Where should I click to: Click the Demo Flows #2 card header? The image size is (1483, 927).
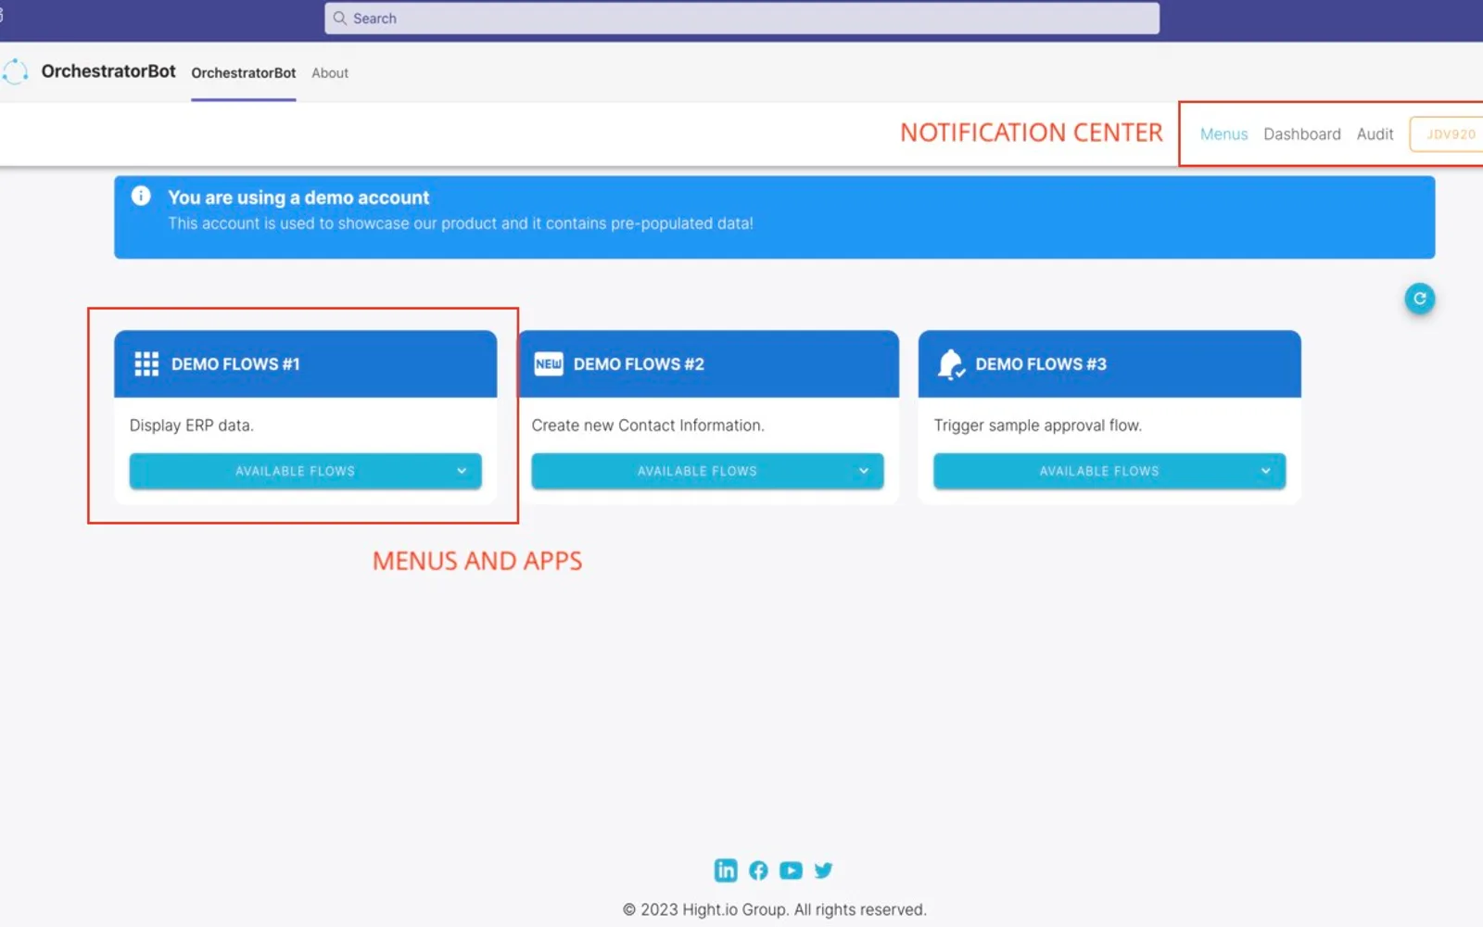coord(709,364)
